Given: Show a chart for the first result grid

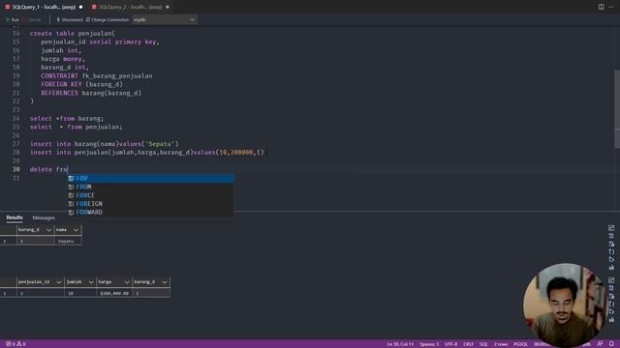Looking at the screenshot, I should [x=611, y=267].
